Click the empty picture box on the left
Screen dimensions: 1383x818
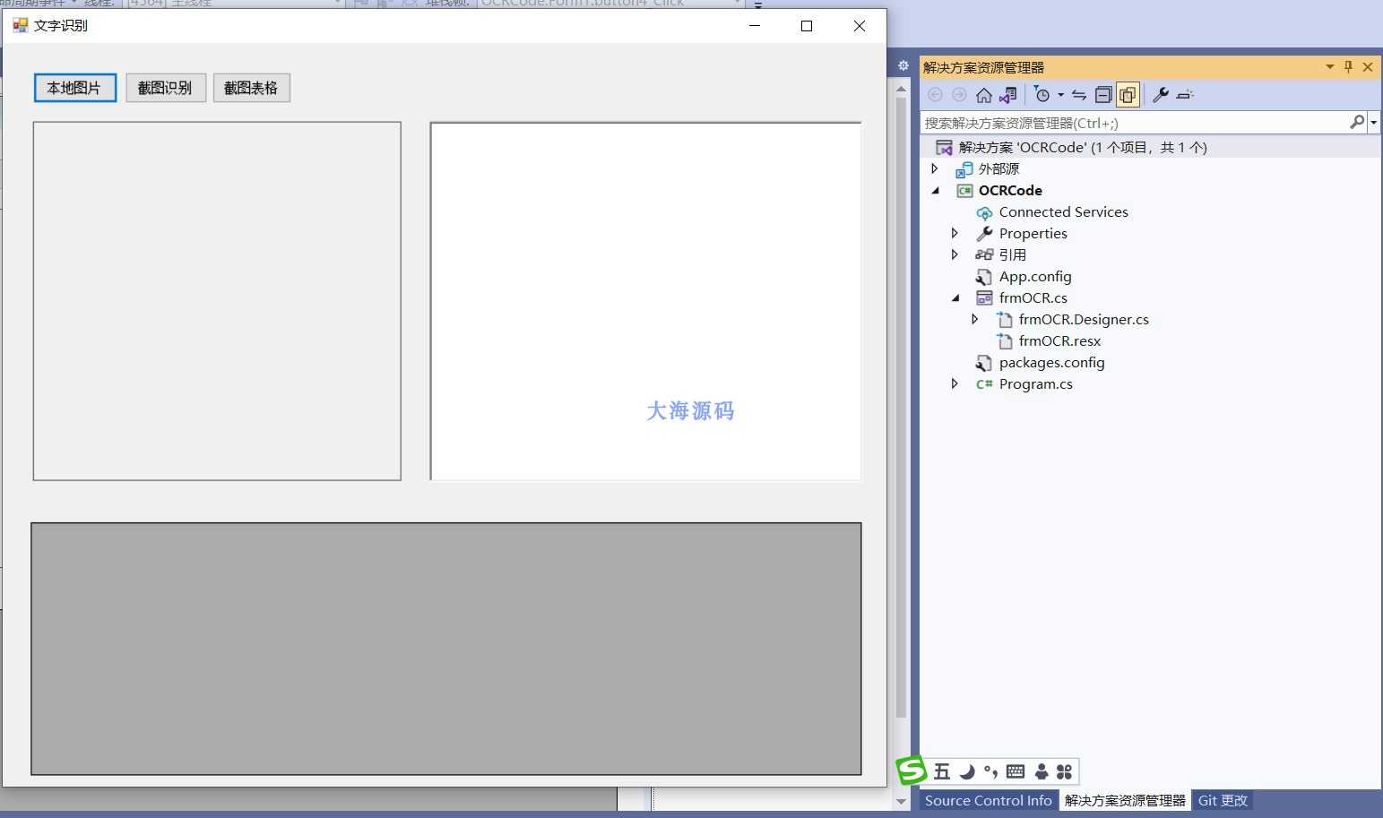click(217, 301)
